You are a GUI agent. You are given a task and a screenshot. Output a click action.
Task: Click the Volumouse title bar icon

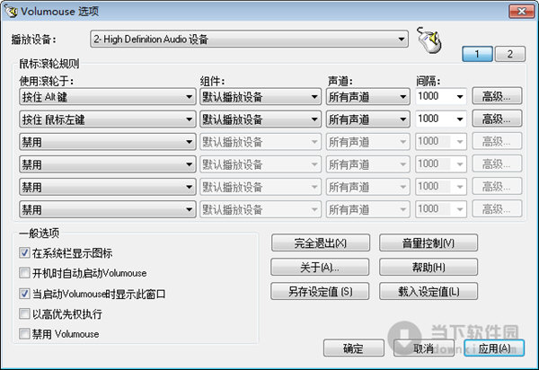(11, 11)
